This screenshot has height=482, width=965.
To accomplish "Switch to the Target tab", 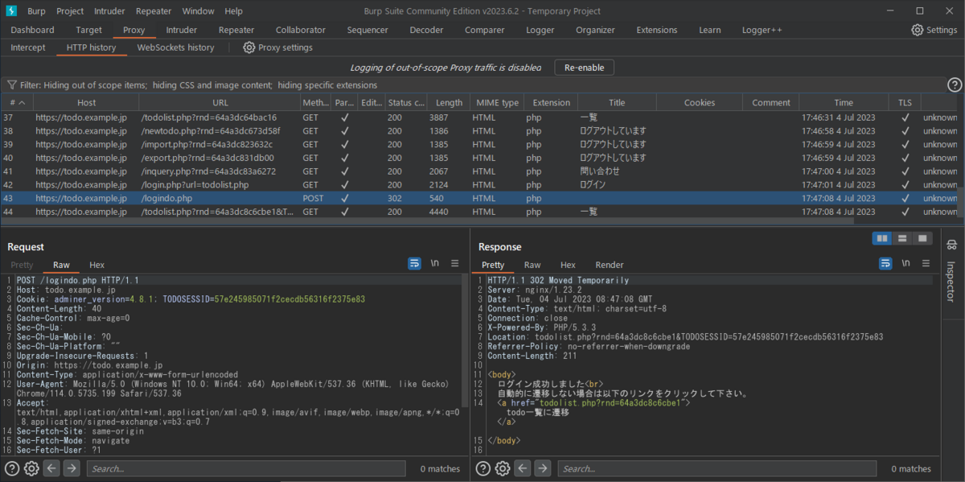I will pos(88,30).
